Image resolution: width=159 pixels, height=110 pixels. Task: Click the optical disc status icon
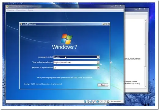point(88,101)
